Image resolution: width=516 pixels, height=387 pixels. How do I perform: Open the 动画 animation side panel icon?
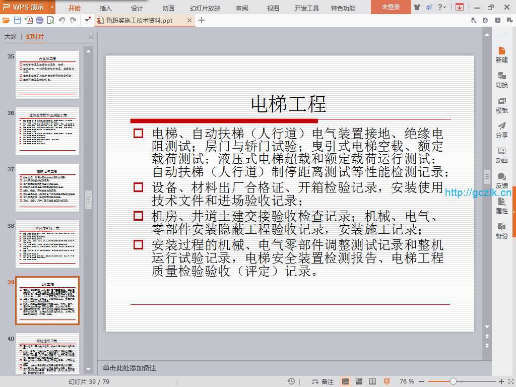501,155
